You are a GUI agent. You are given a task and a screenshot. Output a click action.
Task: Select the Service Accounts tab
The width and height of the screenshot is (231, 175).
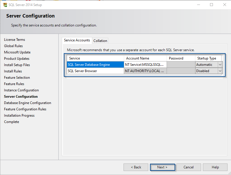pos(77,40)
